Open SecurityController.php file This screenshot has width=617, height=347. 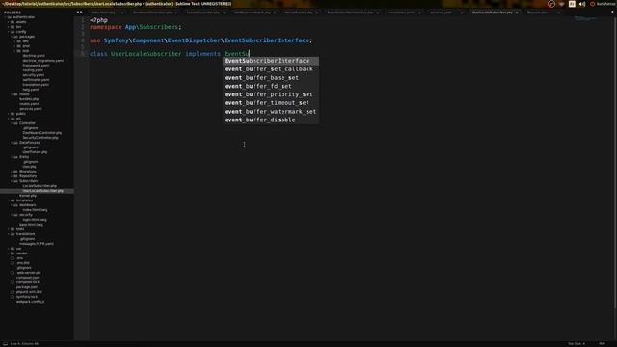(40, 138)
